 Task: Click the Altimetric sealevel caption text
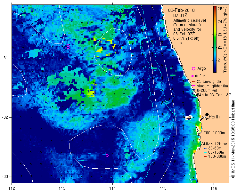(190, 20)
